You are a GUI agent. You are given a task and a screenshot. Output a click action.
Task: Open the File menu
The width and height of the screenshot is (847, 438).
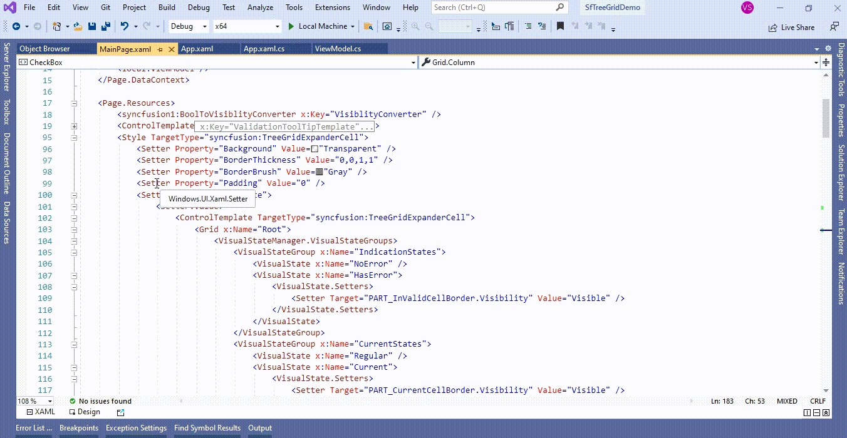[29, 8]
